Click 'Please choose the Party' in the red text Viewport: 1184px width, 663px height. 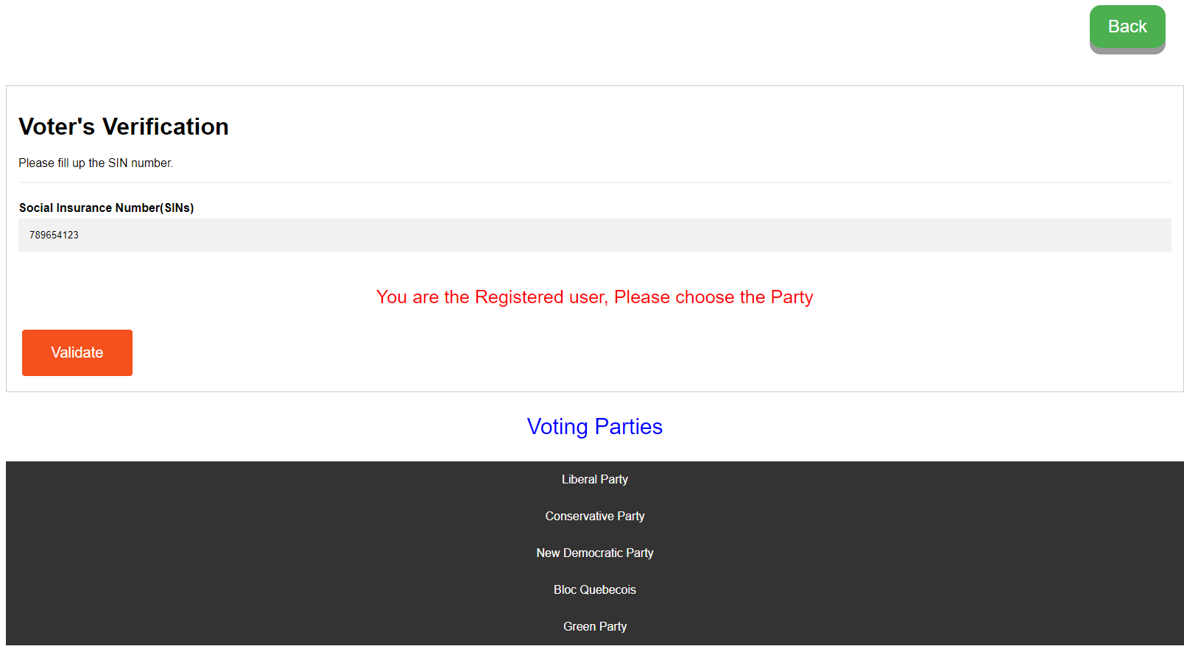tap(713, 297)
